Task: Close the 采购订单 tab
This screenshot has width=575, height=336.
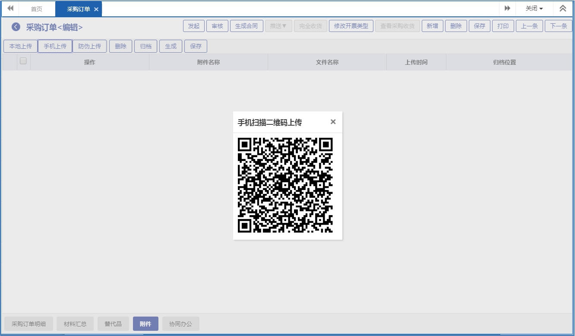Action: [x=96, y=9]
